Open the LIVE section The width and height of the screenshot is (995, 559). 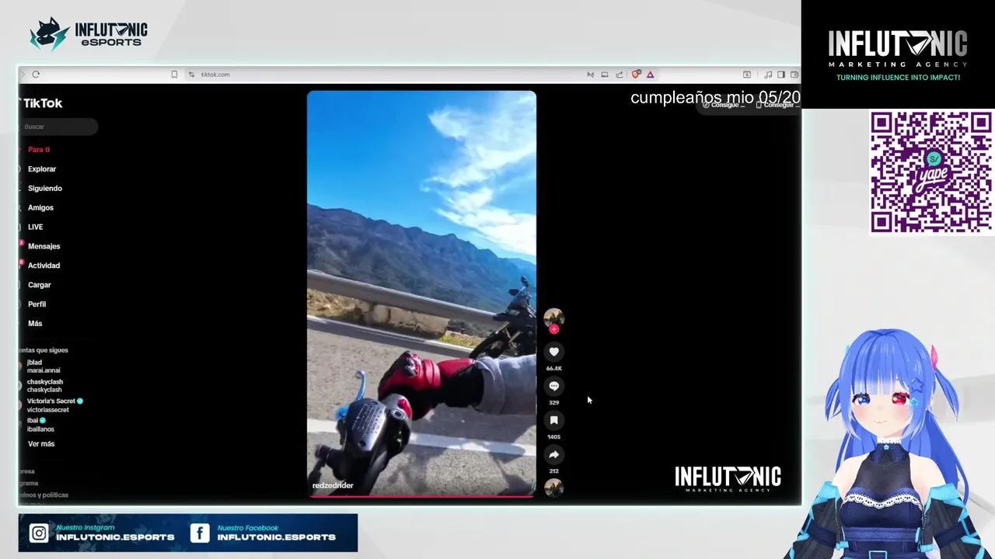pyautogui.click(x=35, y=227)
